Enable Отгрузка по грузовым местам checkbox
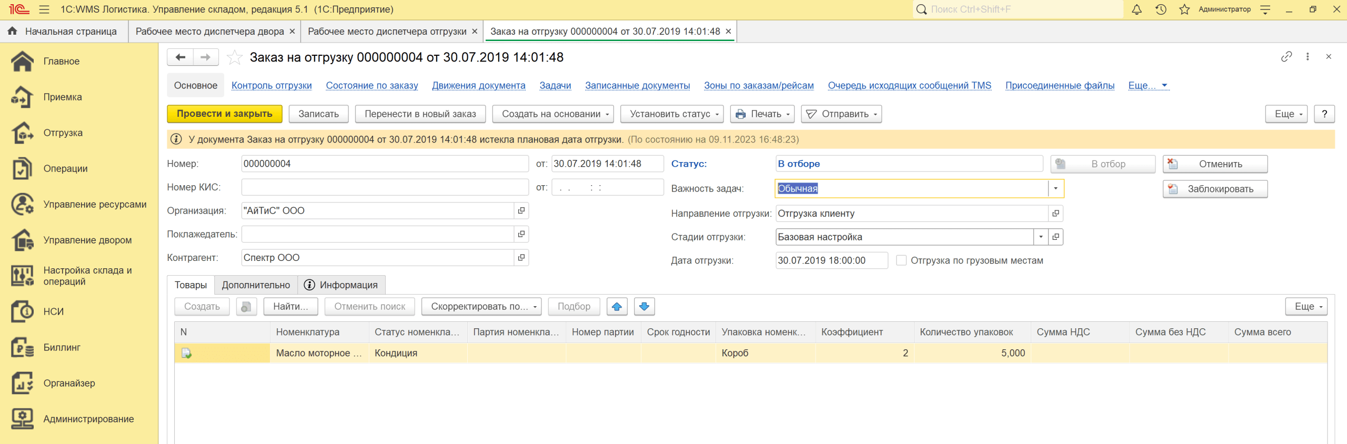 [901, 260]
